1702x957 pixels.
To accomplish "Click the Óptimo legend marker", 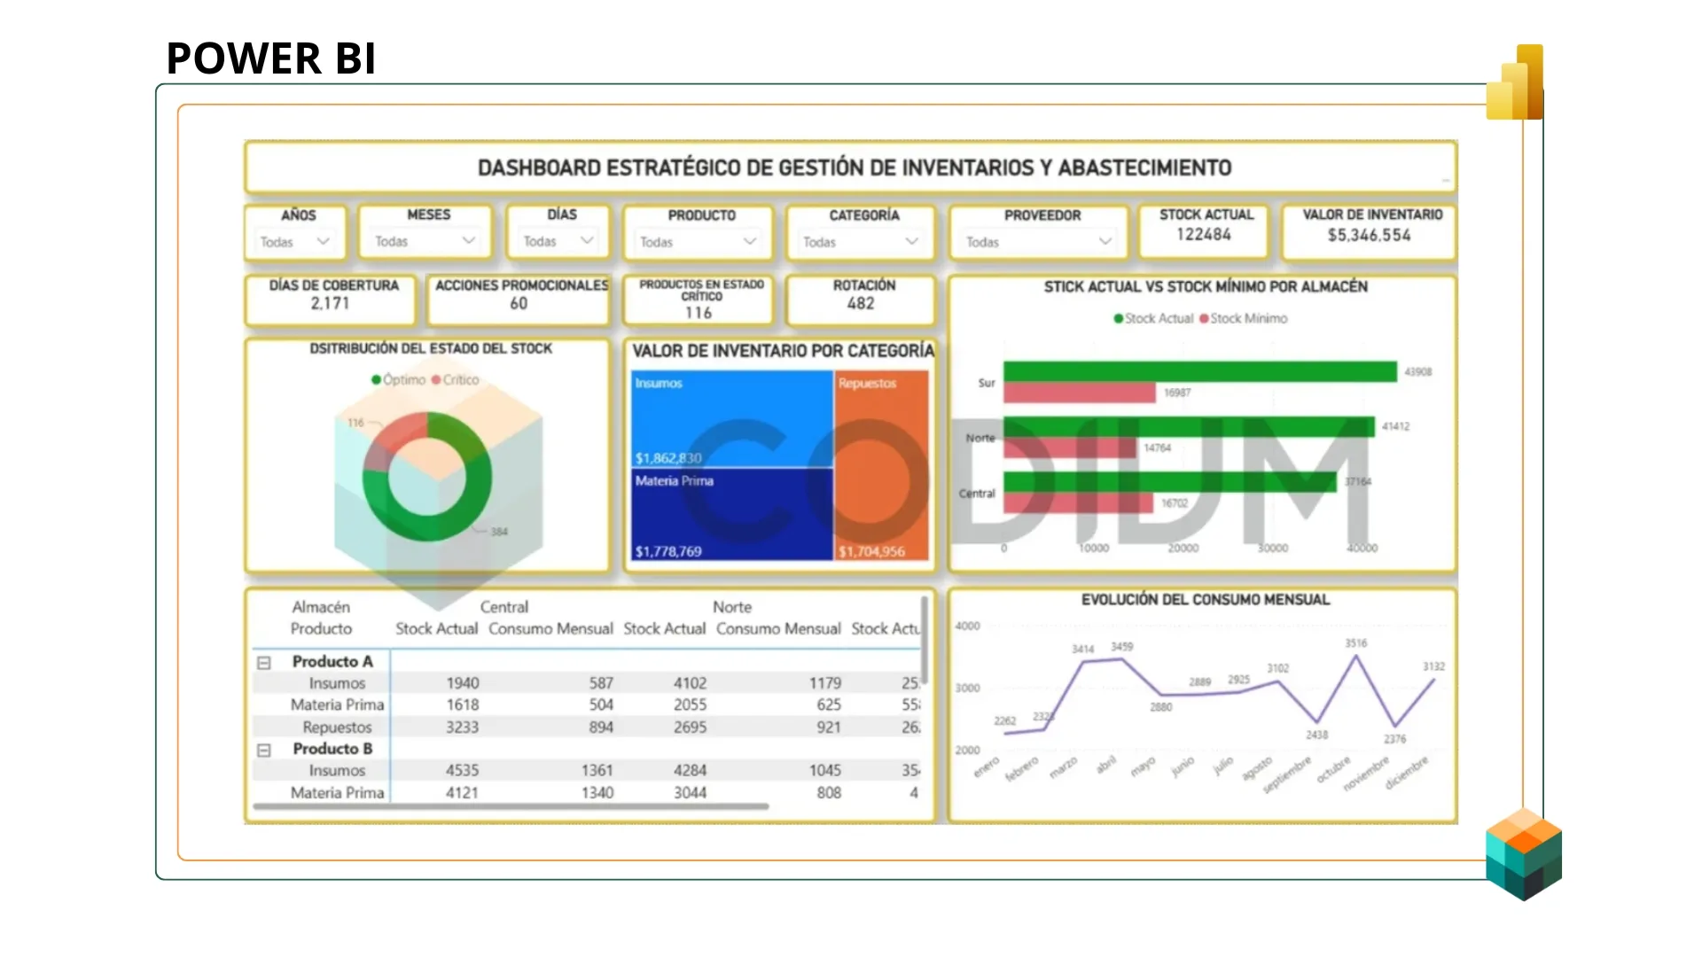I will [376, 380].
